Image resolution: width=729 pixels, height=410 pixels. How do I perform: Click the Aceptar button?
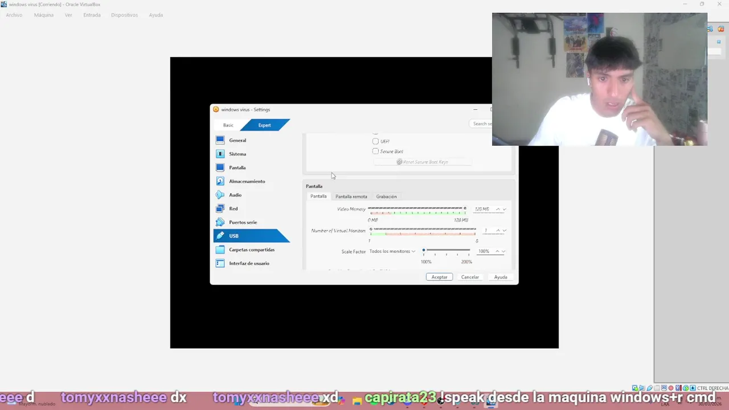tap(439, 277)
